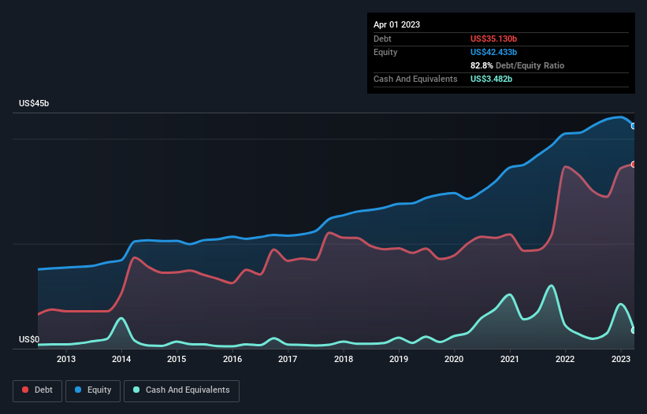Click the US$35.130b debt value
Viewport: 647px width, 414px height.
[x=493, y=39]
